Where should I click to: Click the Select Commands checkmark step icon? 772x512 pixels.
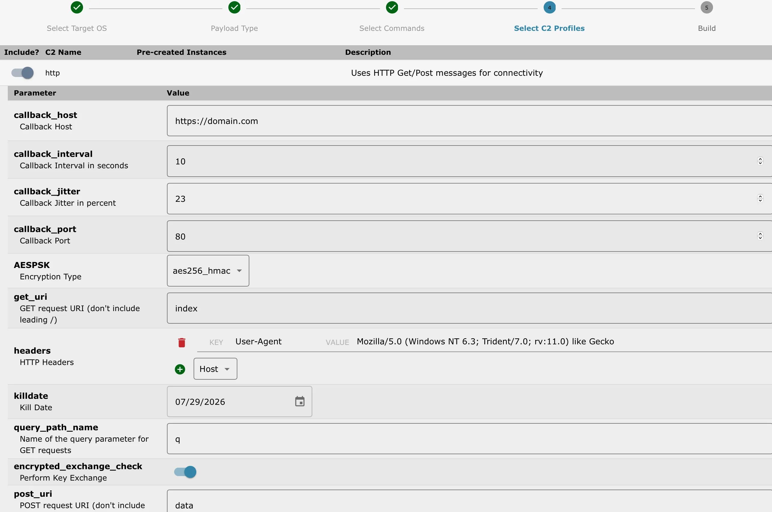[x=392, y=7]
